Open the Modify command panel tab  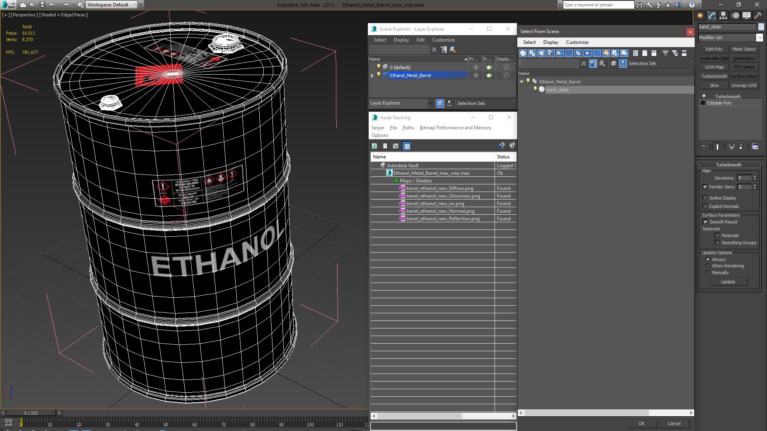pos(712,16)
